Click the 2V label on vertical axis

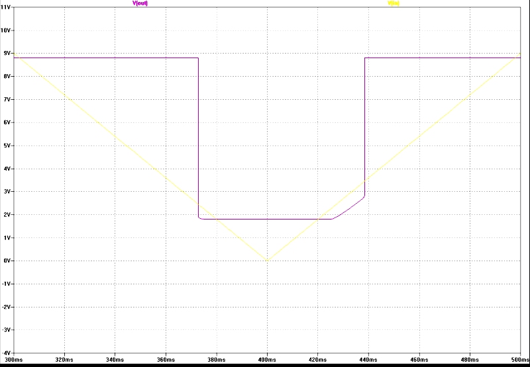pyautogui.click(x=7, y=215)
